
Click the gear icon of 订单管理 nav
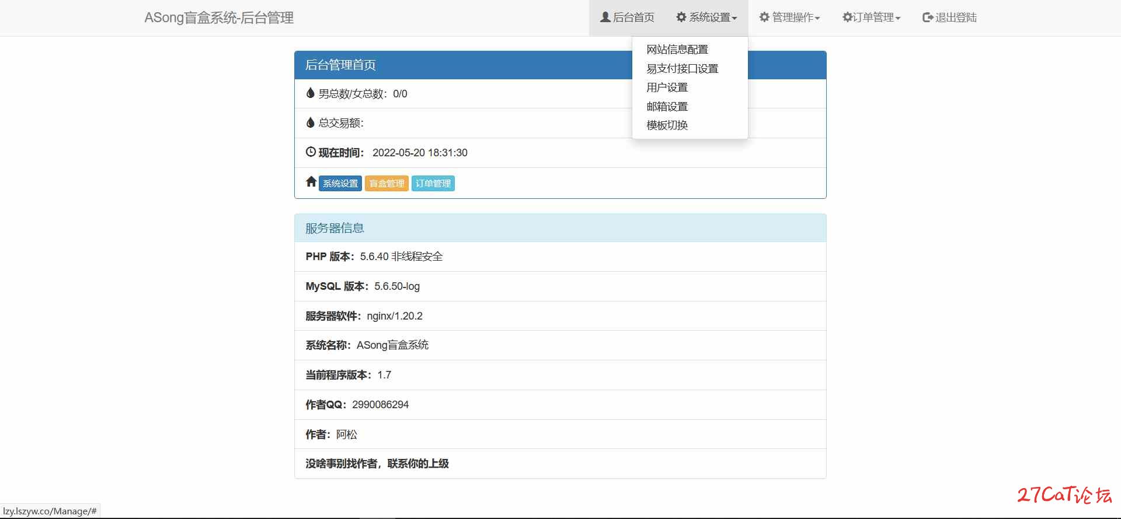point(847,17)
